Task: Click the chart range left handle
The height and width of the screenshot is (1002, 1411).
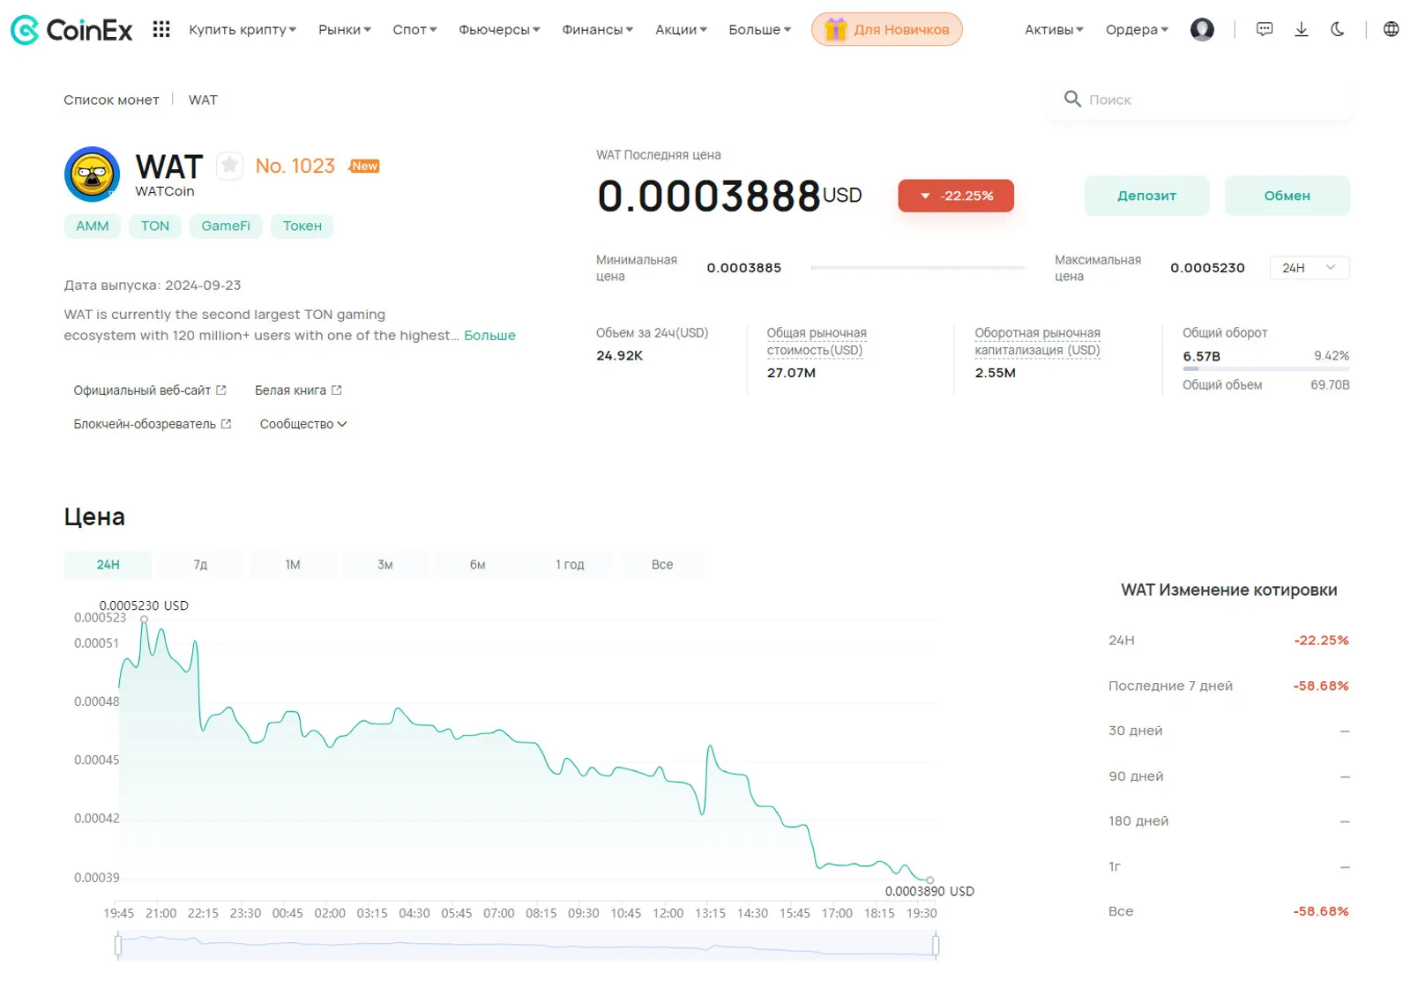Action: pos(118,946)
